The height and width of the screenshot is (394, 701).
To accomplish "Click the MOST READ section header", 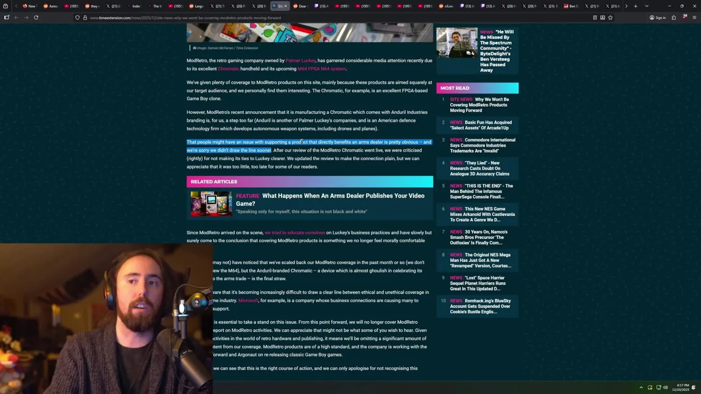I will (477, 88).
